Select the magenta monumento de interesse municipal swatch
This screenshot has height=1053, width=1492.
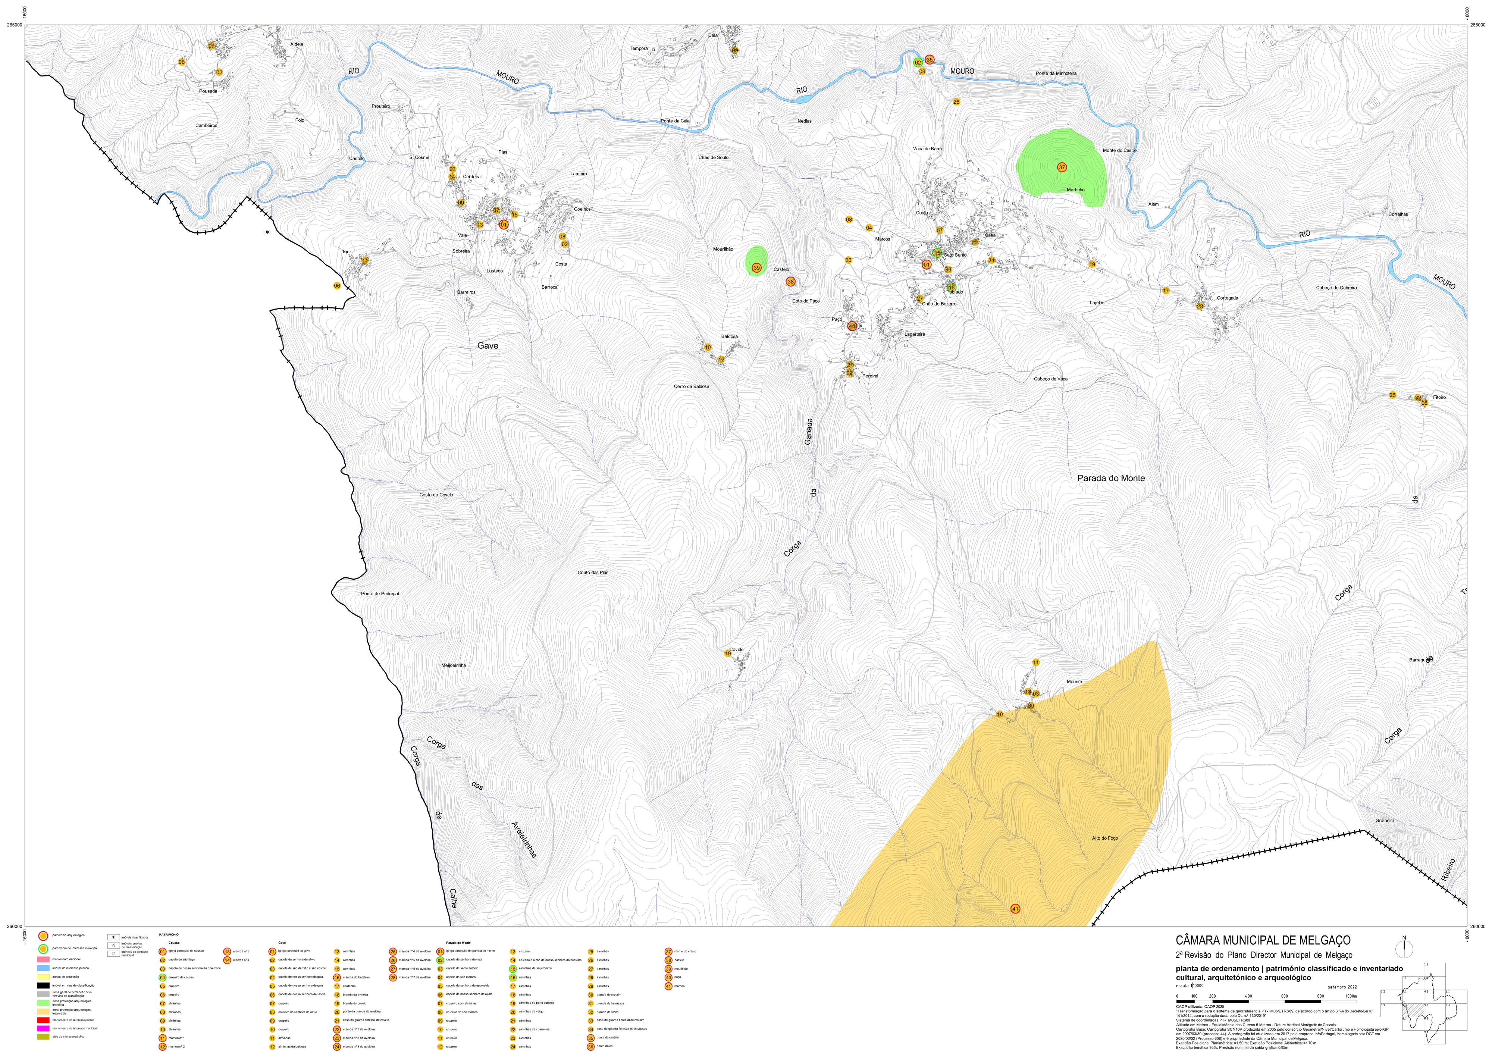click(x=43, y=1028)
